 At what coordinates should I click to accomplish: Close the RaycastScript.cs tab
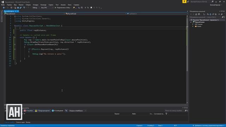18,11
